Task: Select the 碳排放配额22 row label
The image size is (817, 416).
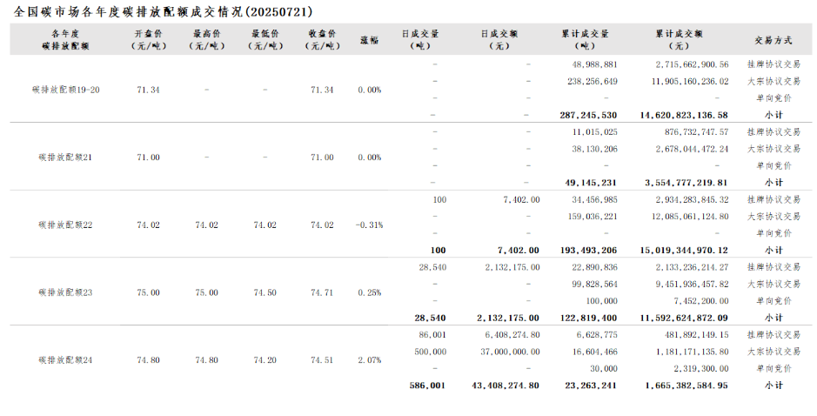Action: click(x=65, y=225)
